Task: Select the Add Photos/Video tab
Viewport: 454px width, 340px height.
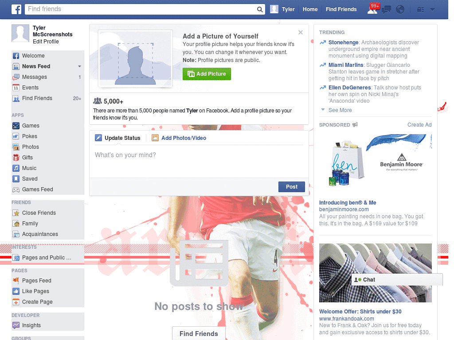Action: tap(179, 138)
